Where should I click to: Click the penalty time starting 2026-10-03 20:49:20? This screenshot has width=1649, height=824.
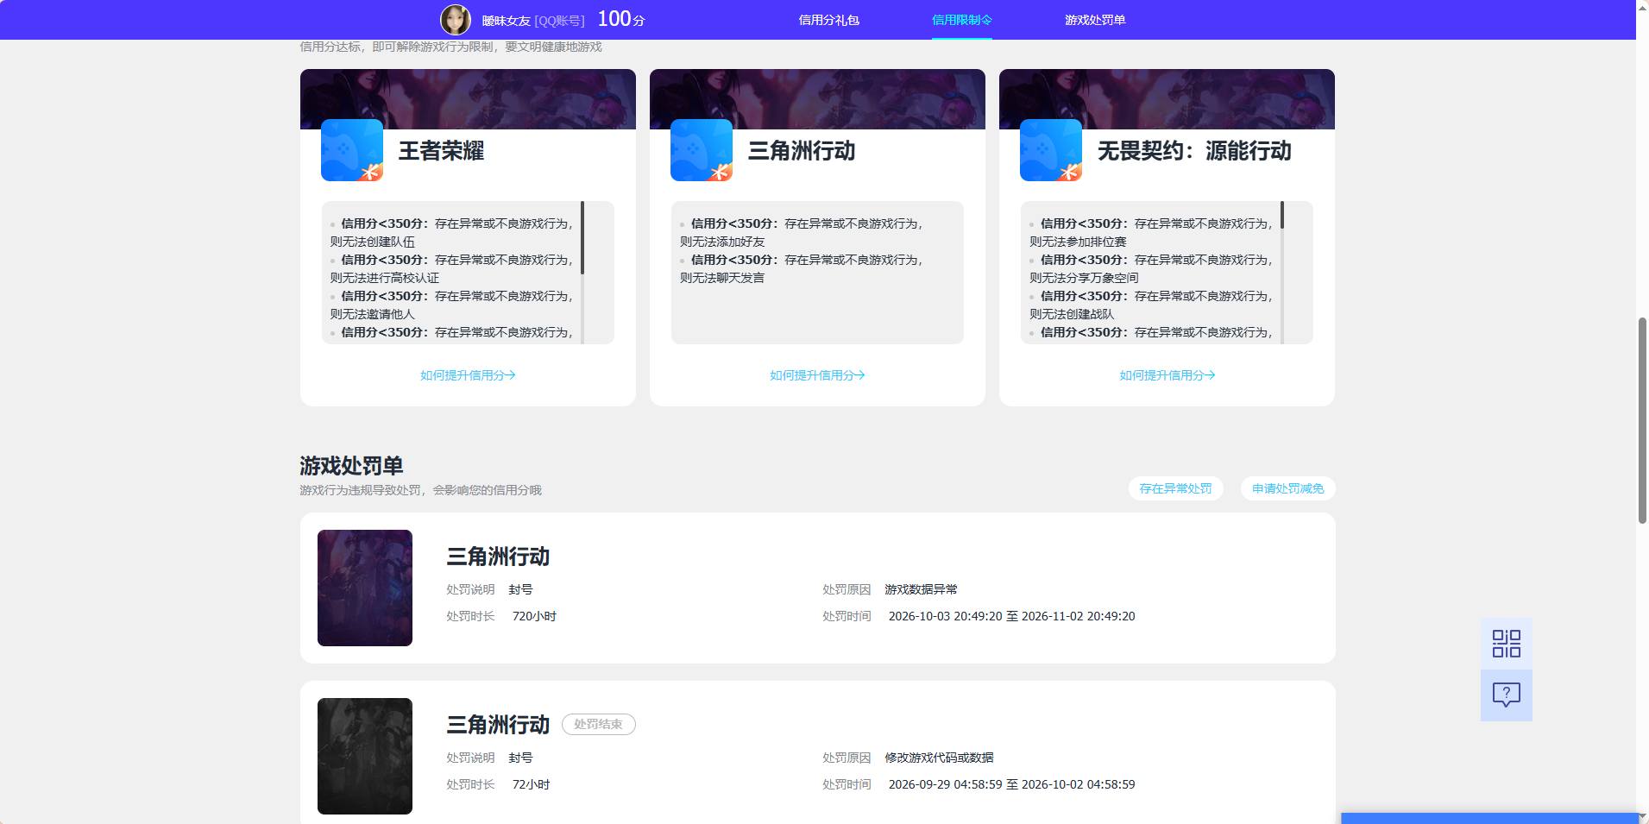1011,616
